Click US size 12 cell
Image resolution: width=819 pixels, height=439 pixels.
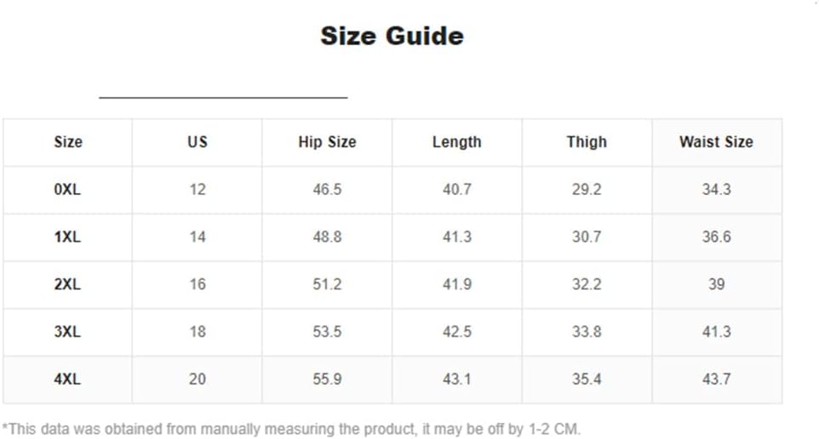(x=198, y=190)
